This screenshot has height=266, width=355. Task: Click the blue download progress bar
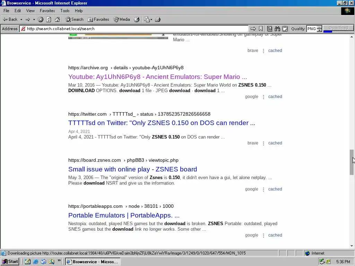328,32
